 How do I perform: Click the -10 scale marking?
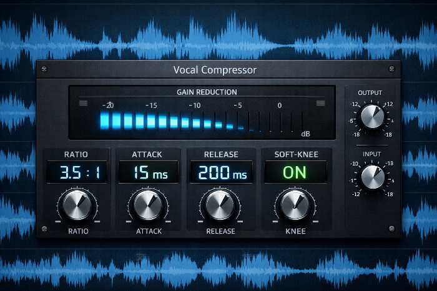tap(195, 106)
